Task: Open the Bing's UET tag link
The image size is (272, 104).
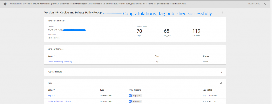Action: 52,96
